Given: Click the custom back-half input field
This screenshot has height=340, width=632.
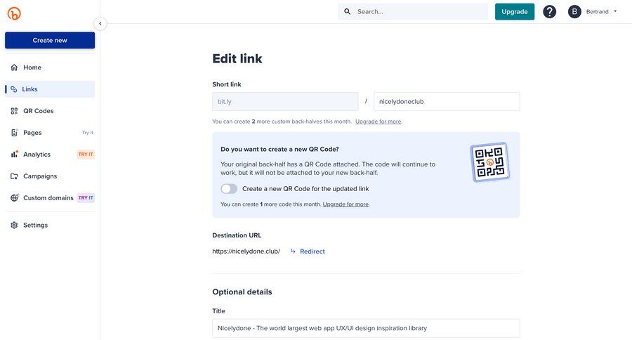Looking at the screenshot, I should [x=447, y=102].
